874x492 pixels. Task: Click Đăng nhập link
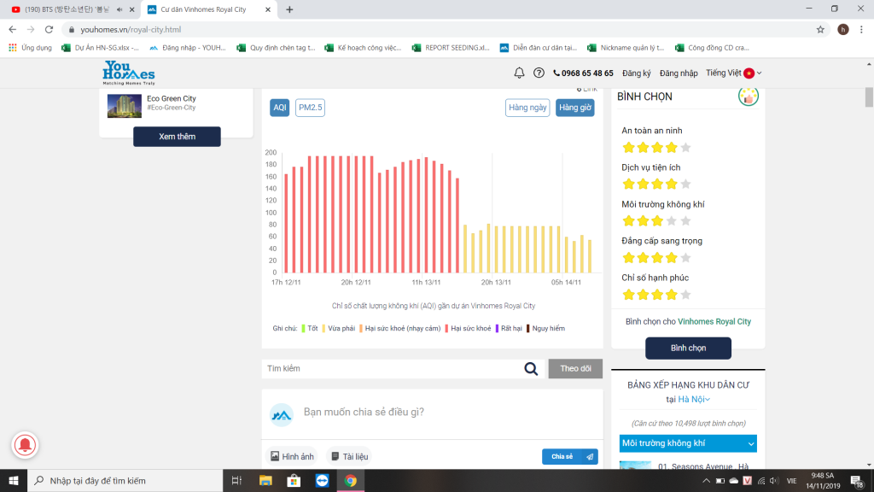[679, 73]
